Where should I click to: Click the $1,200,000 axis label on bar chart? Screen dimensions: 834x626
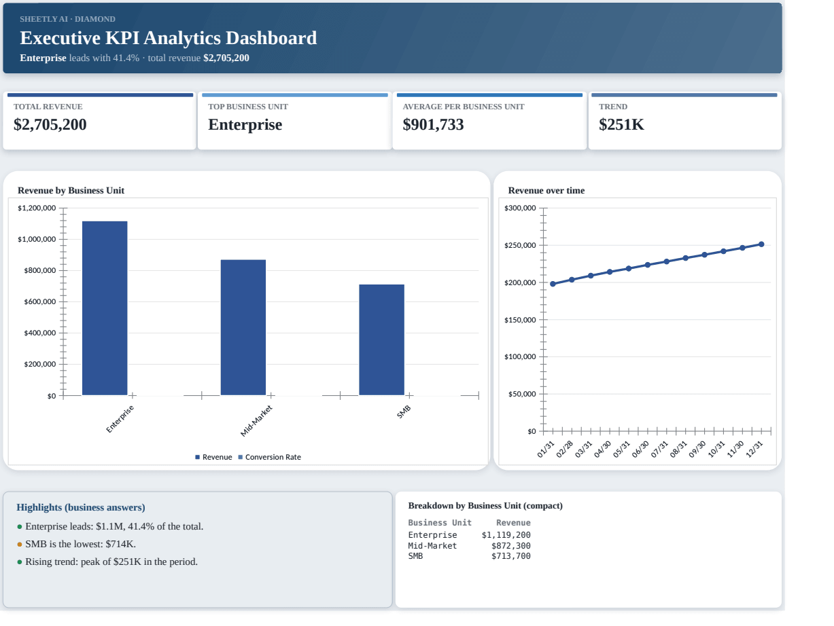[37, 208]
